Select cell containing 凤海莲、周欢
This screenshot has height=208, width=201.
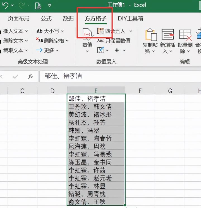pyautogui.click(x=96, y=146)
